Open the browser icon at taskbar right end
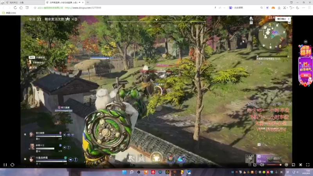 click(x=189, y=172)
